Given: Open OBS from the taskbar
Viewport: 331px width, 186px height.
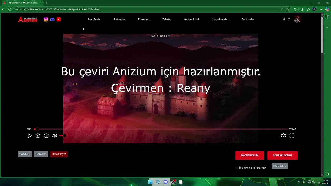Looking at the screenshot, I should coord(173,182).
